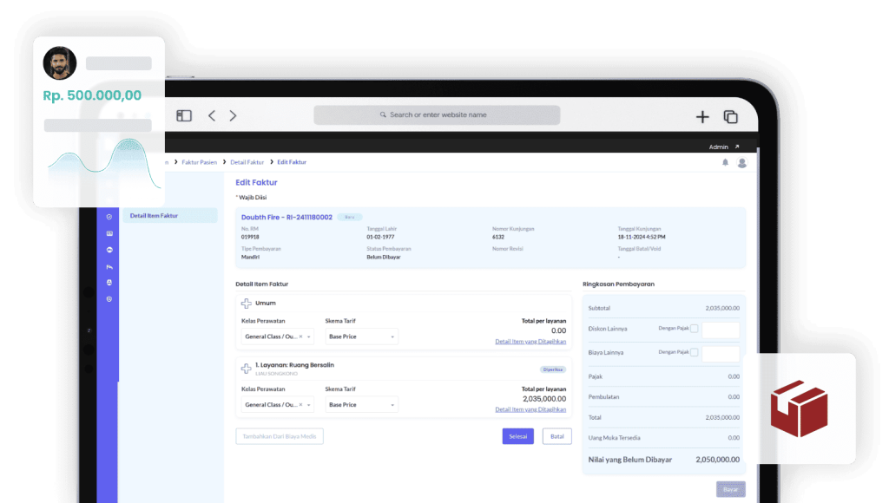Click inside the Biaya Lainnya amount field

pos(721,353)
